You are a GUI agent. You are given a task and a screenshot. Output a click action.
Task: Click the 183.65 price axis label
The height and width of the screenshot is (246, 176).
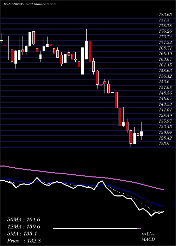[165, 15]
